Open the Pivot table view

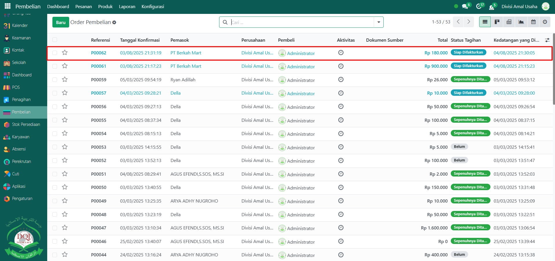pyautogui.click(x=509, y=22)
